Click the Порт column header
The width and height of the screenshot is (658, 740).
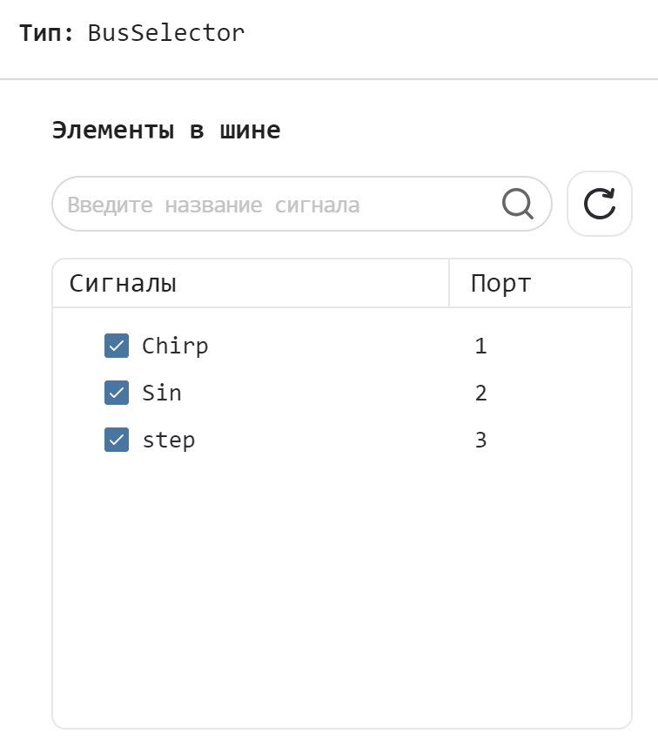(x=500, y=283)
